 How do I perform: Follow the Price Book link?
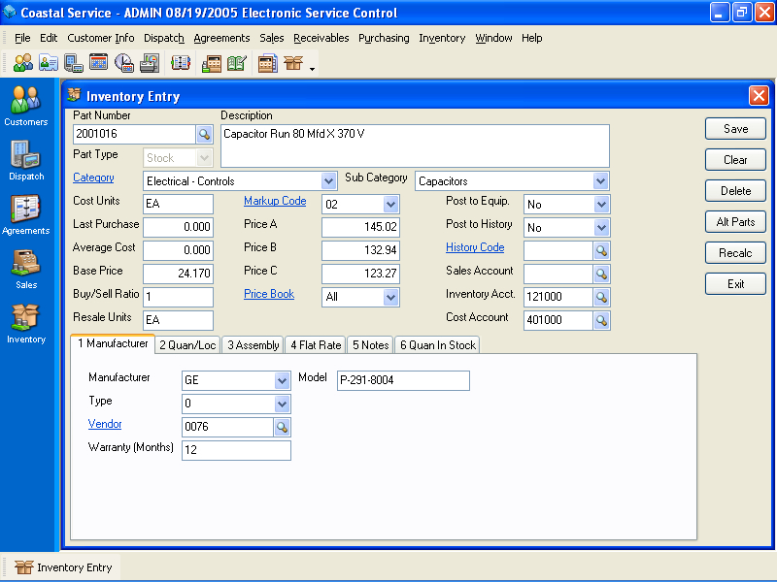(x=269, y=294)
